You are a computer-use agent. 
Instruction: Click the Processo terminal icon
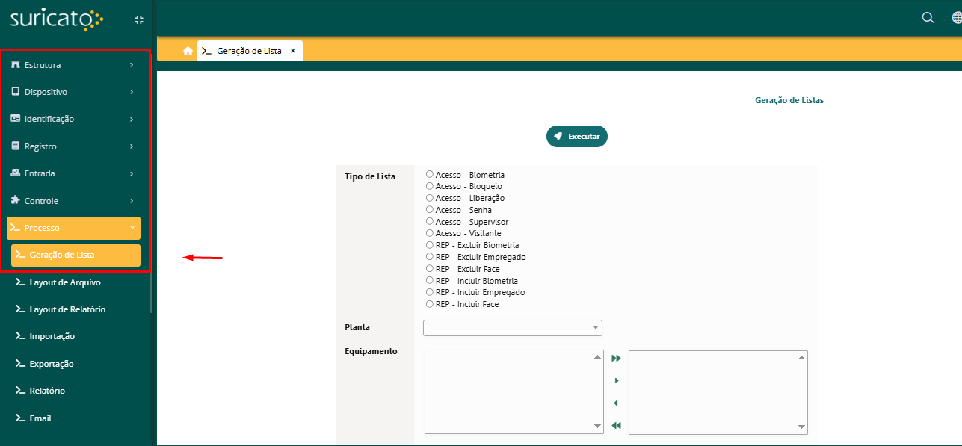[16, 228]
